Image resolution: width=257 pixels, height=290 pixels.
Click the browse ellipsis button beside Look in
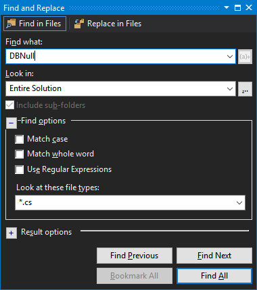245,89
